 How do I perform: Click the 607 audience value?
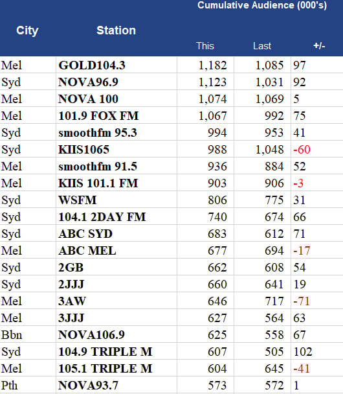click(217, 351)
